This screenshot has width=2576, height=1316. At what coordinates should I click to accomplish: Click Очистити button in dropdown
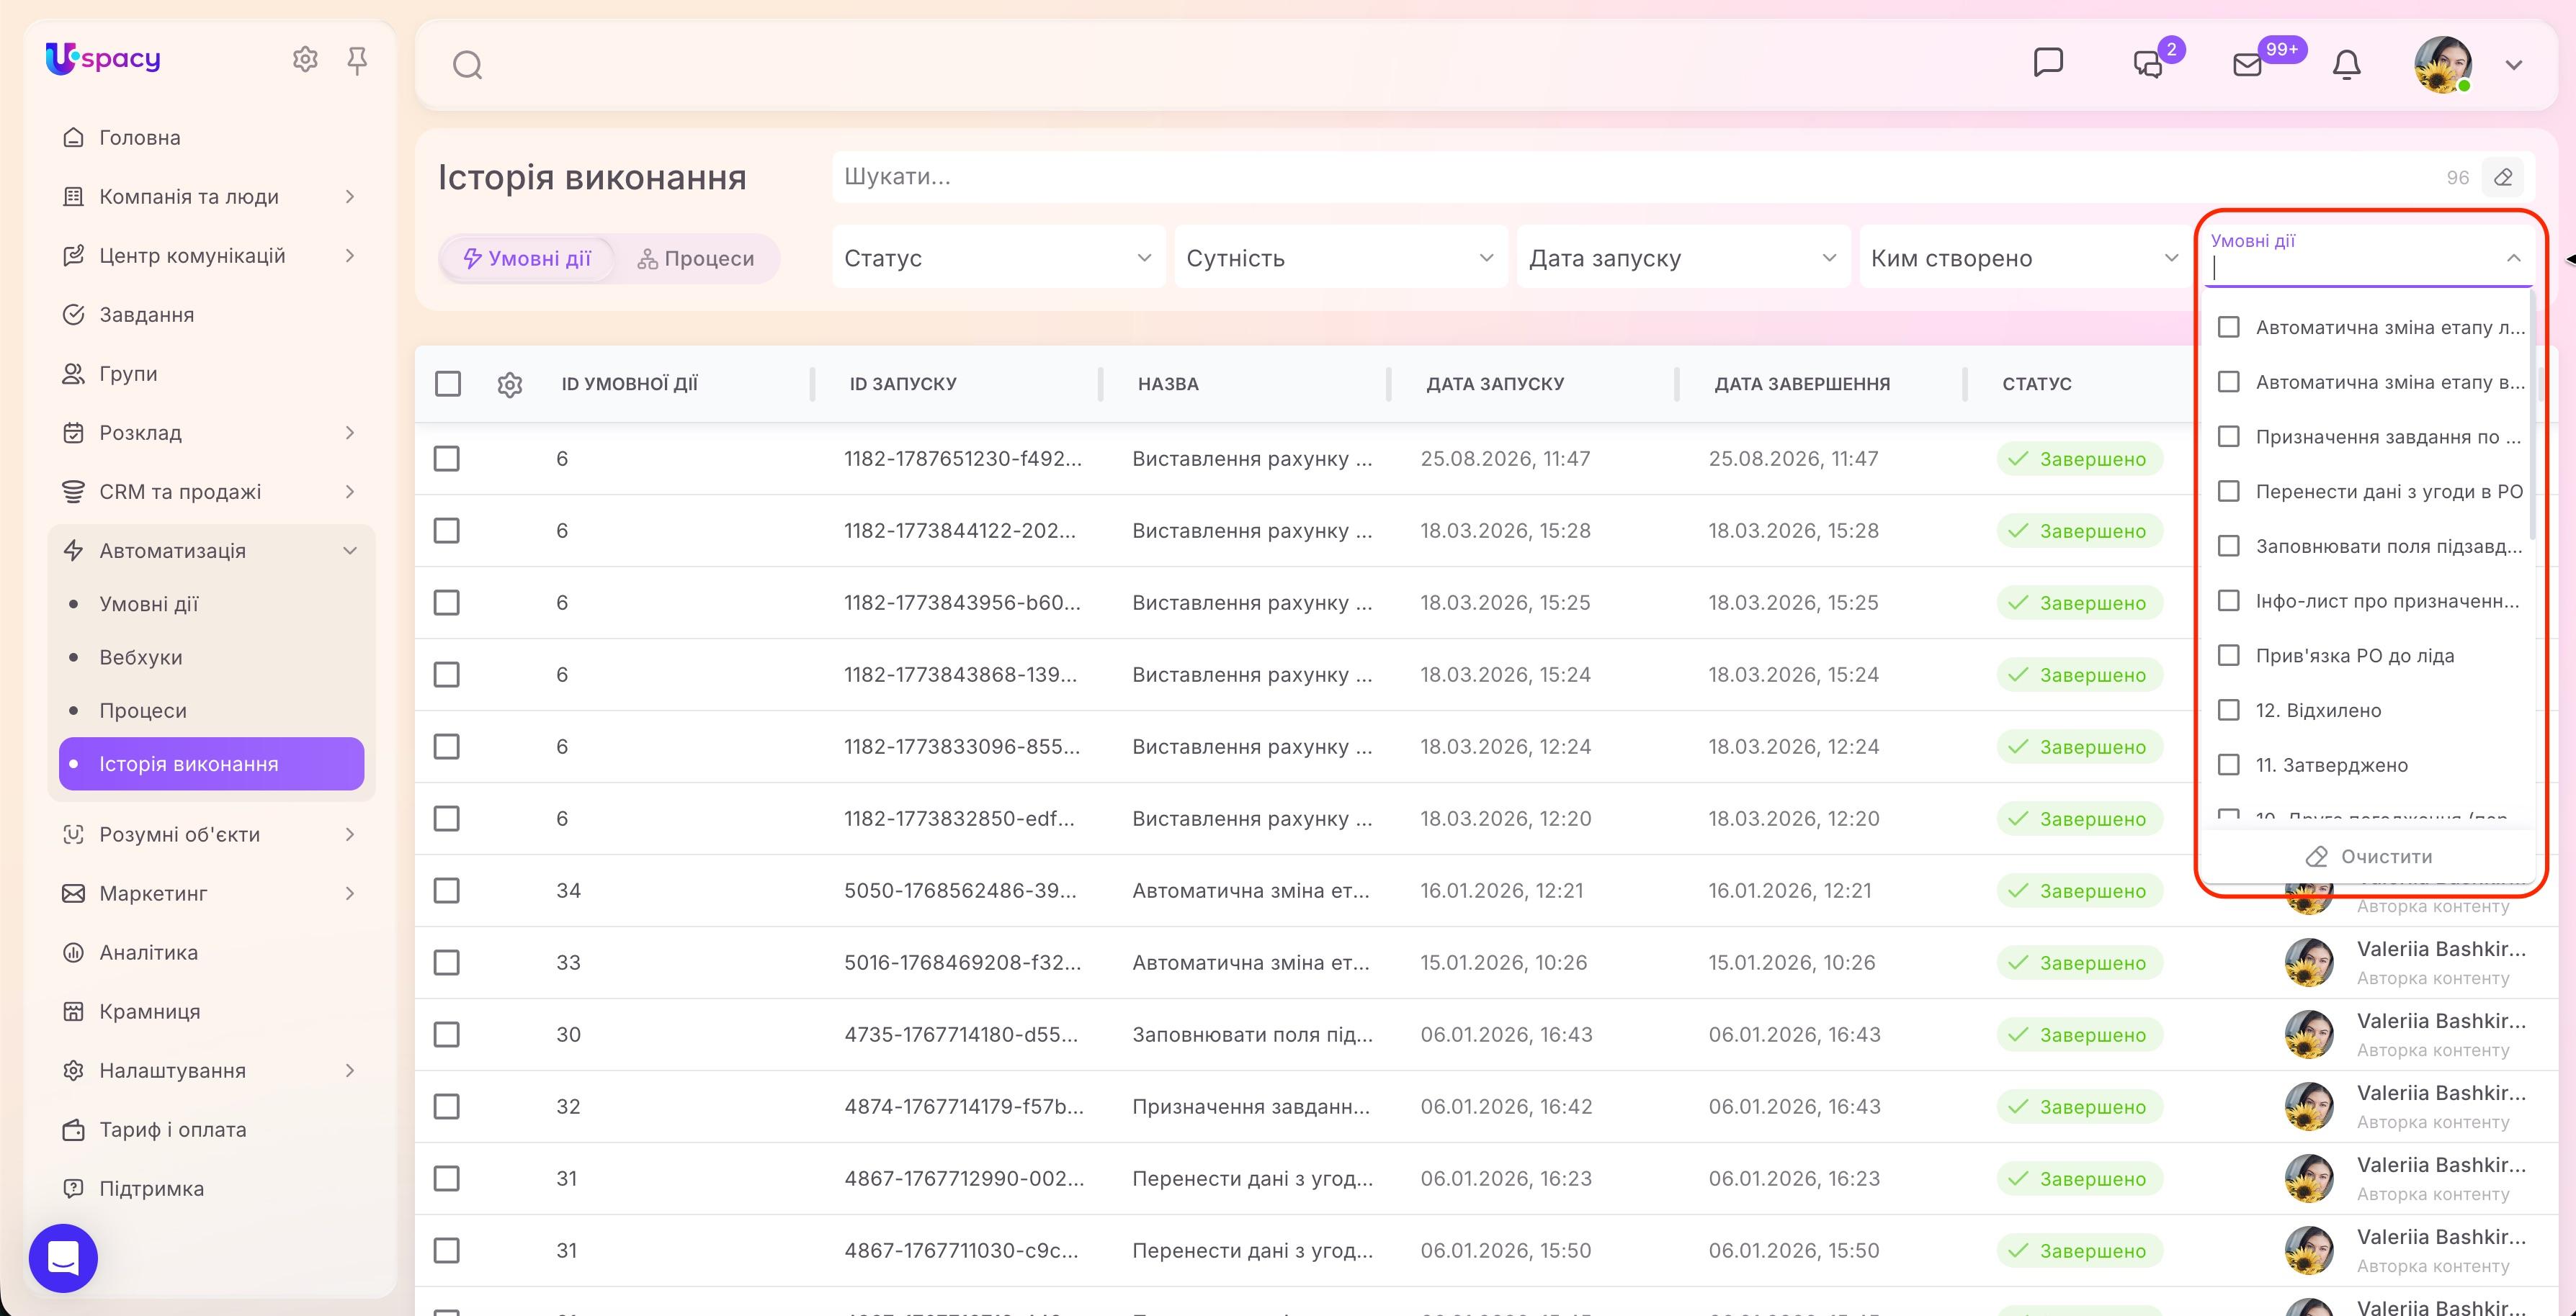[2368, 857]
